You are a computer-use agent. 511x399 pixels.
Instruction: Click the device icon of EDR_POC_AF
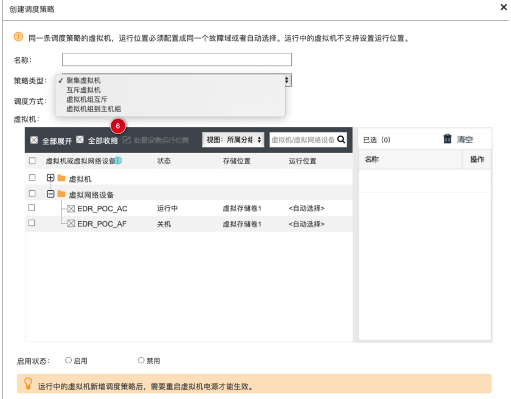[71, 223]
